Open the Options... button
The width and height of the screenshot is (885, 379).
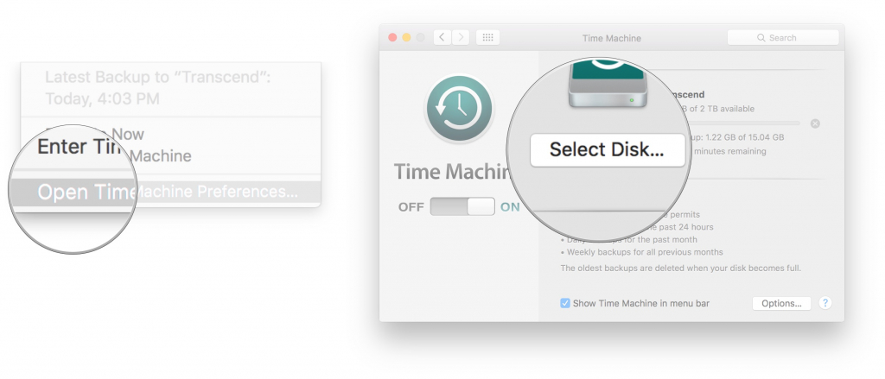click(781, 303)
